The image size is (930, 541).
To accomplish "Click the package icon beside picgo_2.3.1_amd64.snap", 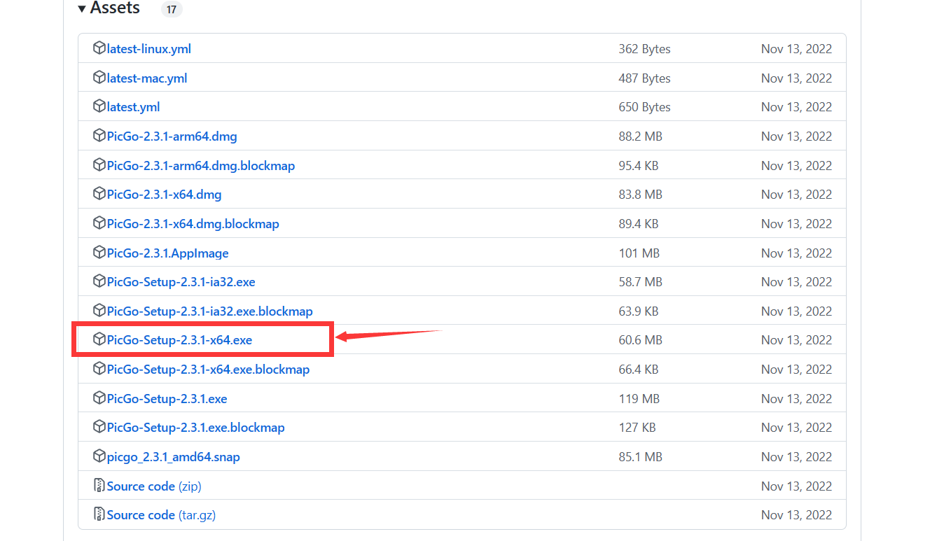I will 99,456.
